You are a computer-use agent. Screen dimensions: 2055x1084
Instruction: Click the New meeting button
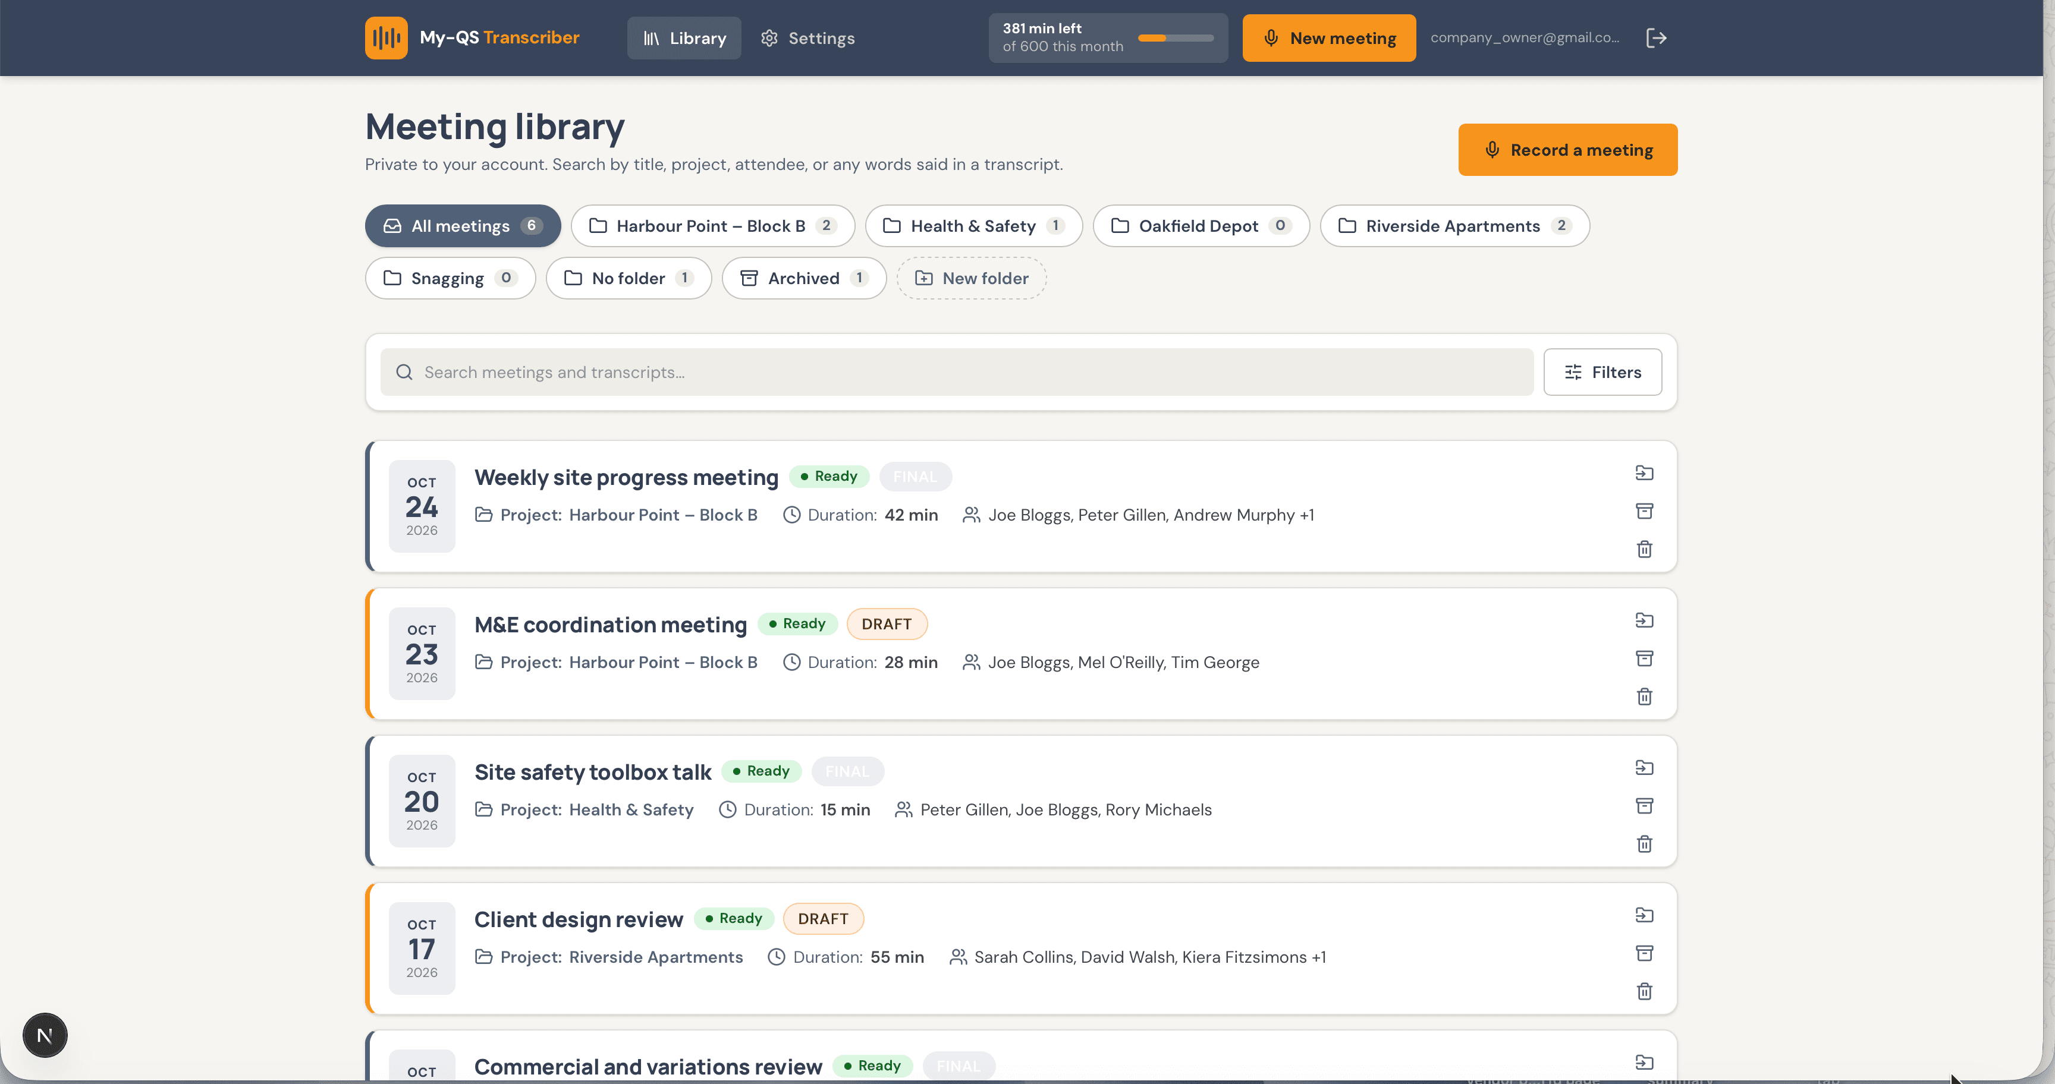[1328, 37]
